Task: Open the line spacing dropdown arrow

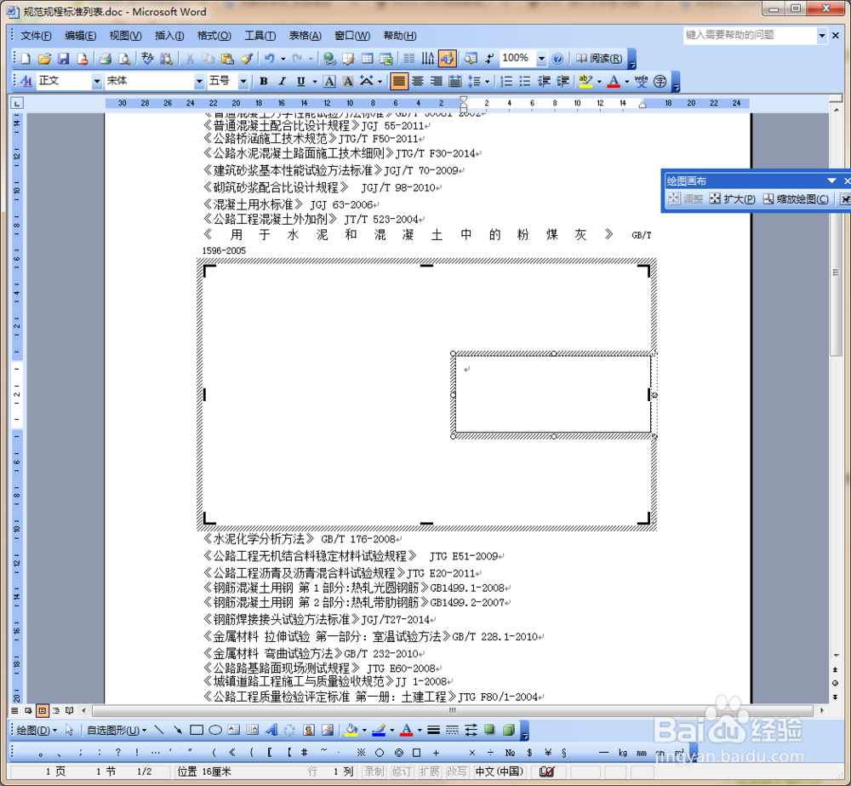Action: click(x=487, y=82)
